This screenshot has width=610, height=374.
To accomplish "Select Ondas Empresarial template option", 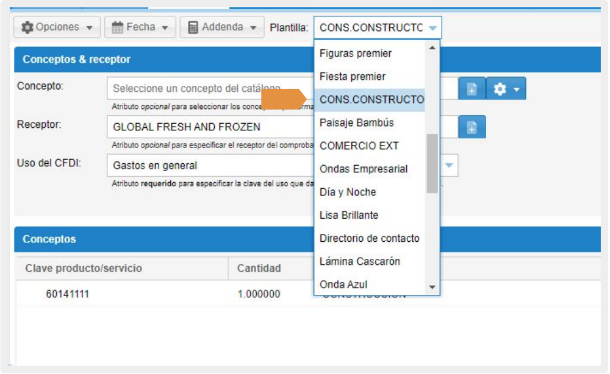I will (x=364, y=169).
